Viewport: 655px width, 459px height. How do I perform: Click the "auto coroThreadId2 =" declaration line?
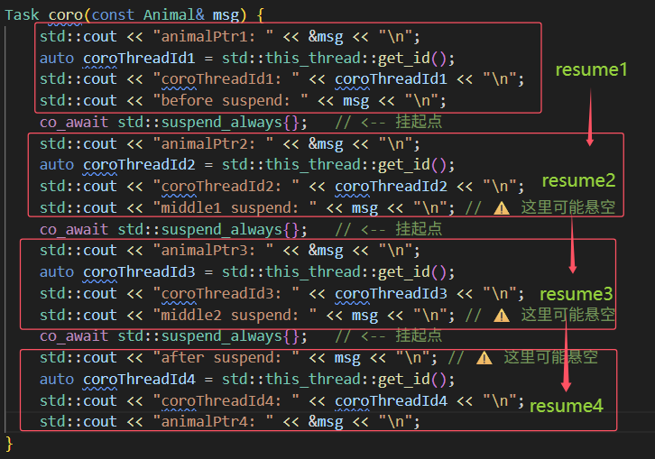point(247,165)
